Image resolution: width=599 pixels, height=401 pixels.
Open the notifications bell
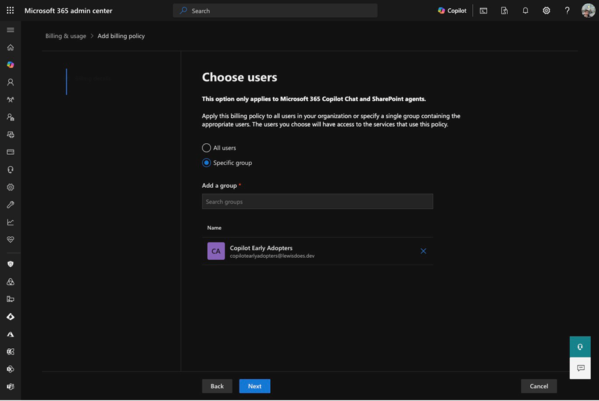(525, 11)
